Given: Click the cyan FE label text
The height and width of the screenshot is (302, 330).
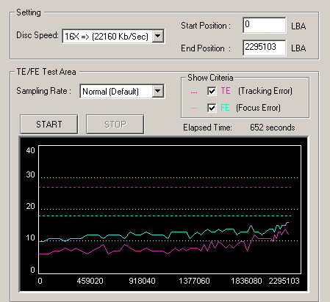Looking at the screenshot, I should tap(225, 108).
